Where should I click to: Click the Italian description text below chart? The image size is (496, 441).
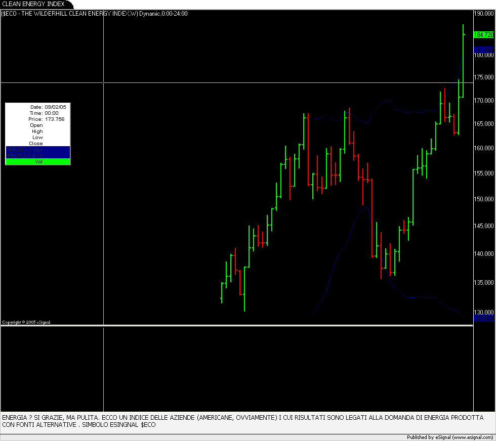pyautogui.click(x=243, y=421)
